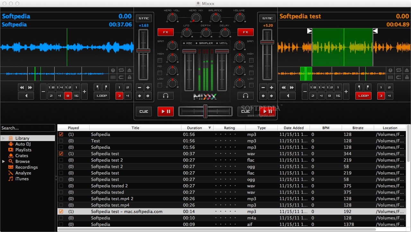The width and height of the screenshot is (411, 232).
Task: Enable keylock padlock icon on left deck
Action: tap(129, 77)
